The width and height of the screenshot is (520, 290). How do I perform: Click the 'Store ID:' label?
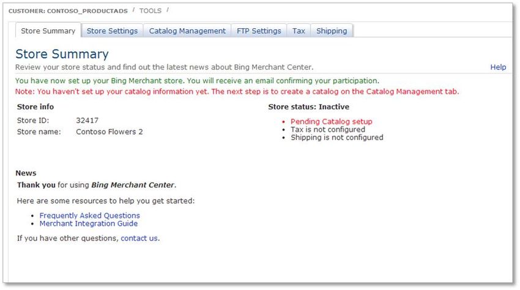click(x=33, y=121)
